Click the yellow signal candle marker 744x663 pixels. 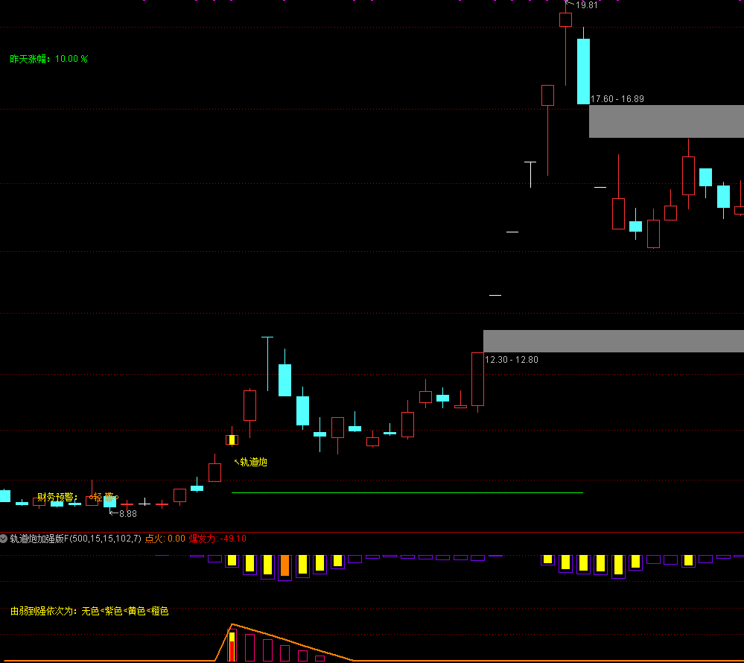click(x=232, y=440)
